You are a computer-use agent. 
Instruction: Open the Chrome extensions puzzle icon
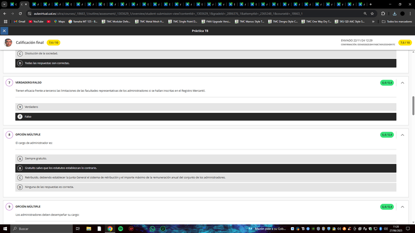point(383,14)
